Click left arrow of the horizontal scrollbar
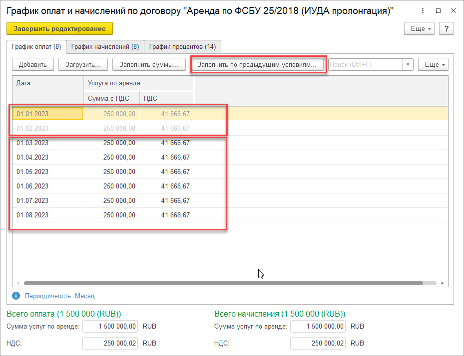Image resolution: width=464 pixels, height=356 pixels. point(18,283)
